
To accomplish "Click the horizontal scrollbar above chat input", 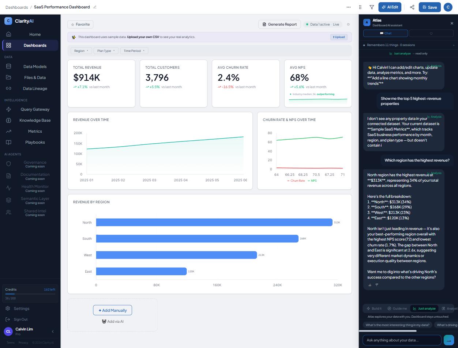I will [388, 331].
